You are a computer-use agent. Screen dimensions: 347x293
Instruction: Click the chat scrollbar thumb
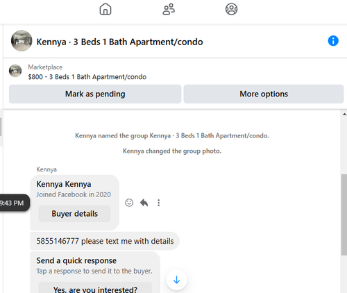point(344,215)
